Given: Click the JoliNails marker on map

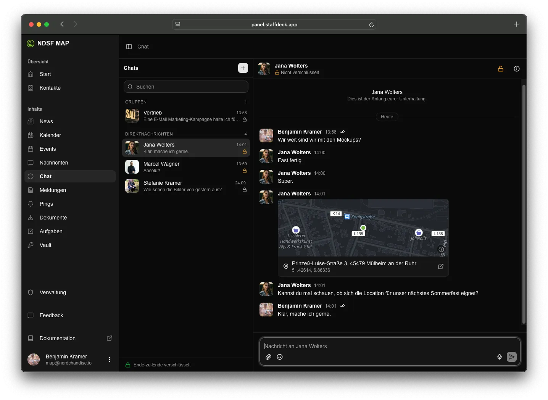Looking at the screenshot, I should point(419,232).
